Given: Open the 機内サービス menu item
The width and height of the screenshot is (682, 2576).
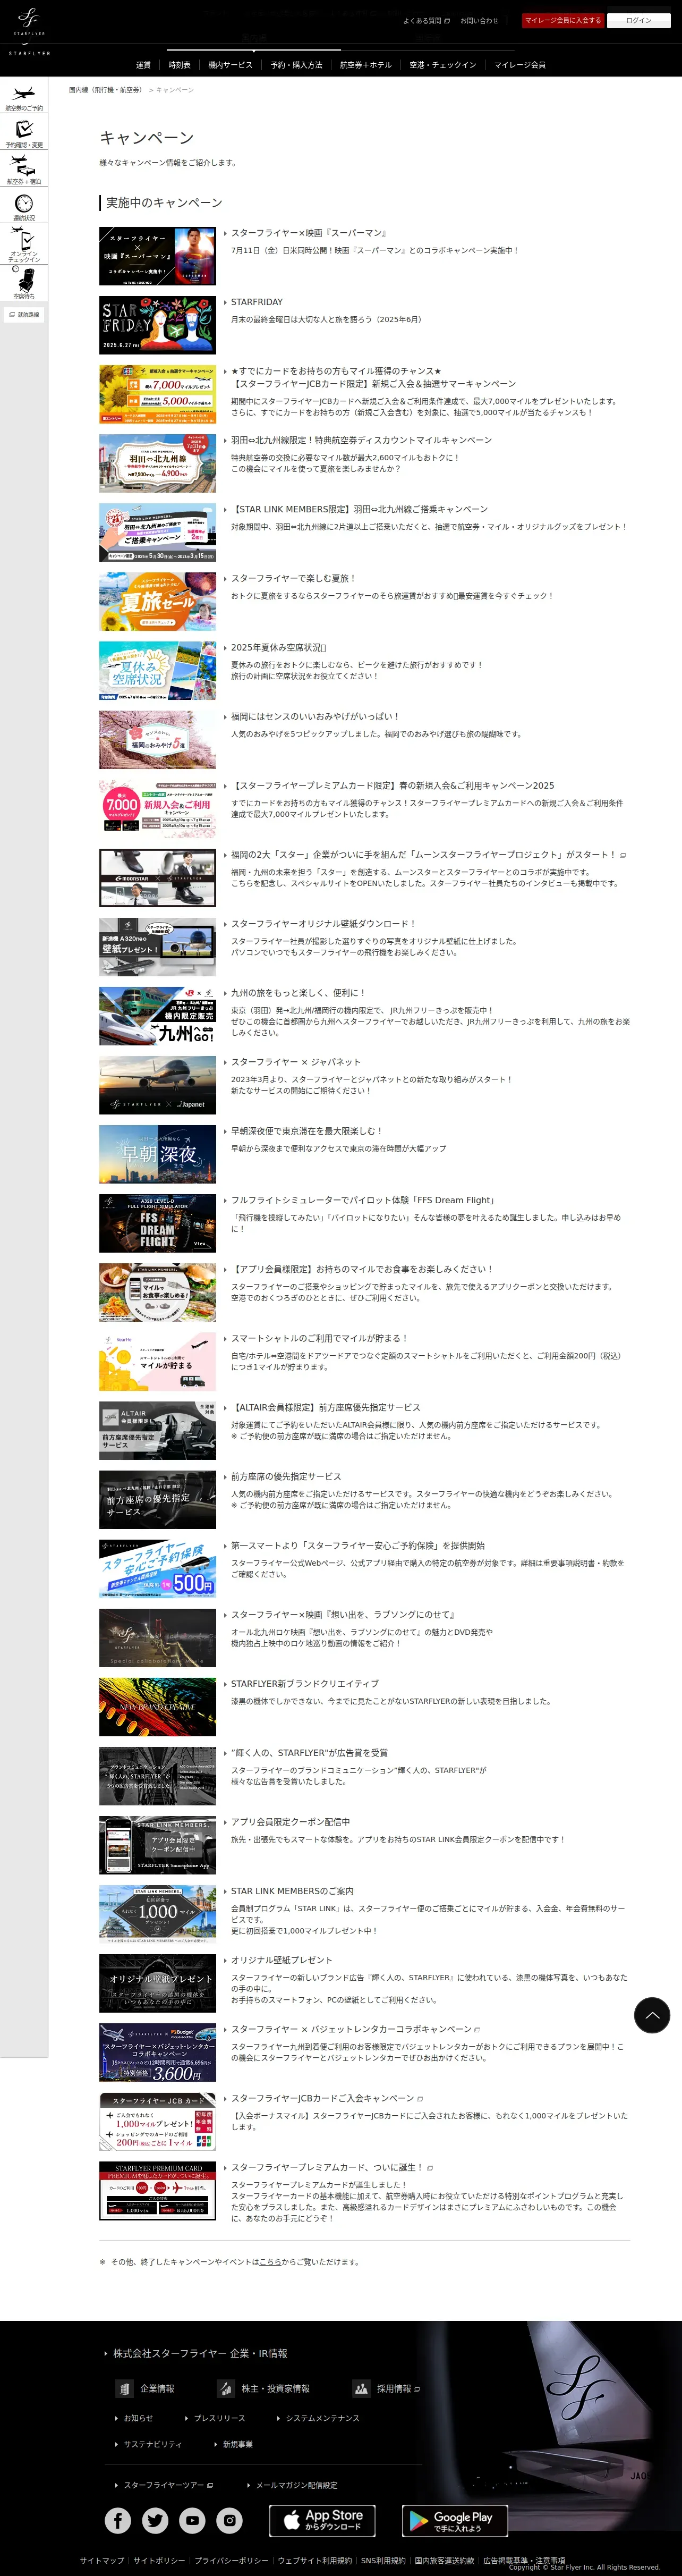Looking at the screenshot, I should pos(230,65).
